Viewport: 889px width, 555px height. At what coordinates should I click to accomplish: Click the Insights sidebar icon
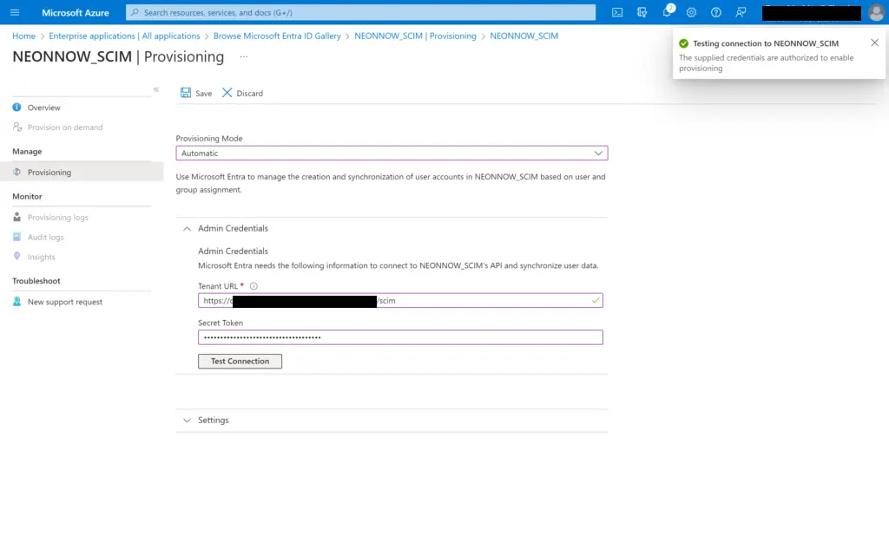coord(16,257)
